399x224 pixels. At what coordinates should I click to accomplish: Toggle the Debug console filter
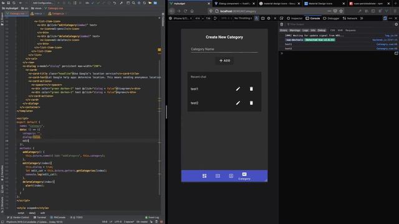322,30
